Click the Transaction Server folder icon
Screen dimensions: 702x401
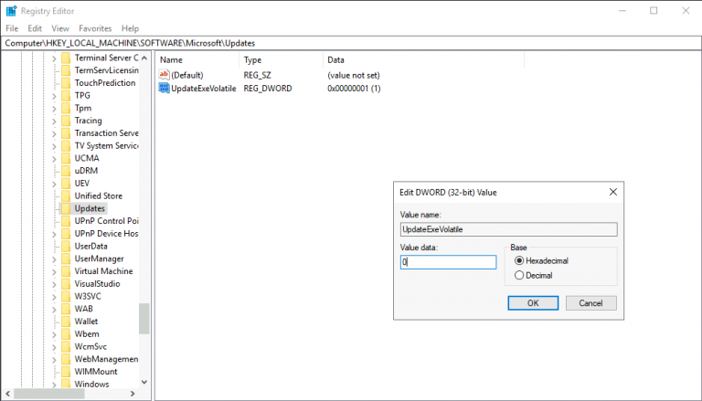click(66, 133)
